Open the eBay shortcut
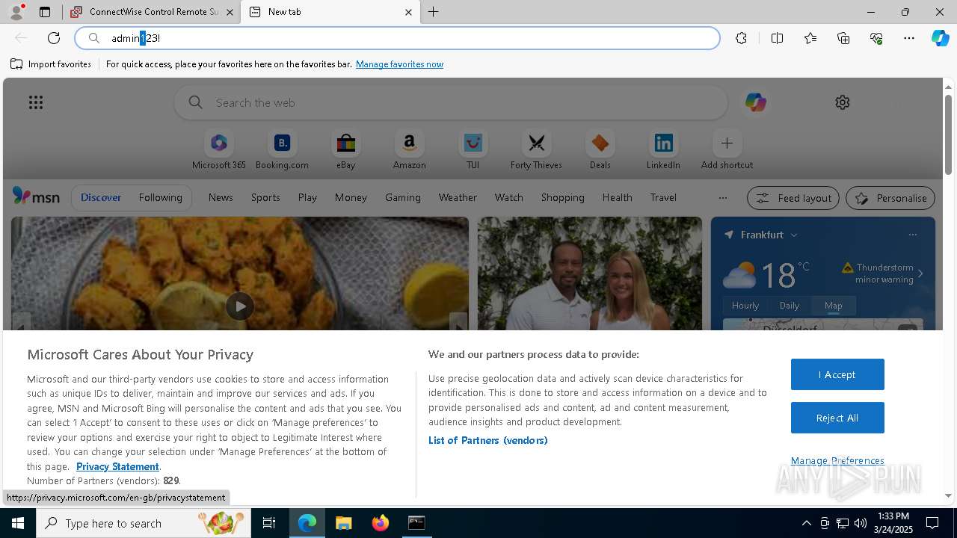Screen dimensions: 957x538 coord(345,150)
